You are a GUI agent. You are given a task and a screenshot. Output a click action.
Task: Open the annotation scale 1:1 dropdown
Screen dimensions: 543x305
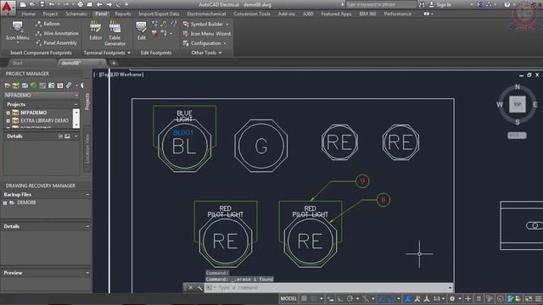click(439, 298)
